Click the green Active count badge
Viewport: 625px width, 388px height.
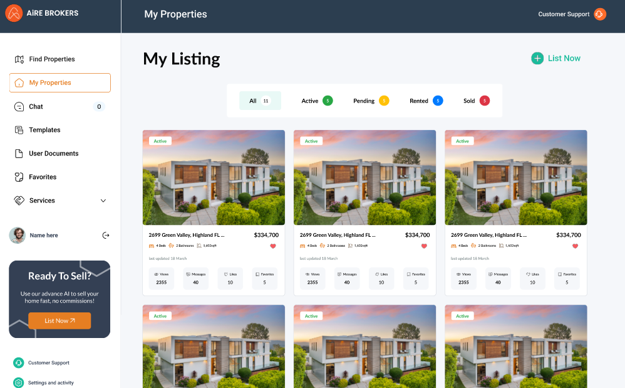tap(328, 101)
